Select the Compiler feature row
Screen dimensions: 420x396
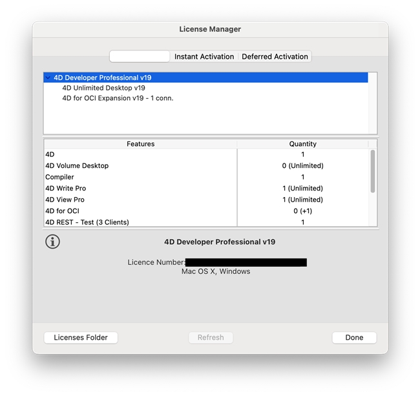[60, 177]
